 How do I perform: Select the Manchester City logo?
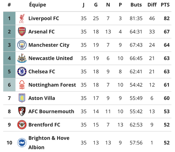click(x=22, y=45)
